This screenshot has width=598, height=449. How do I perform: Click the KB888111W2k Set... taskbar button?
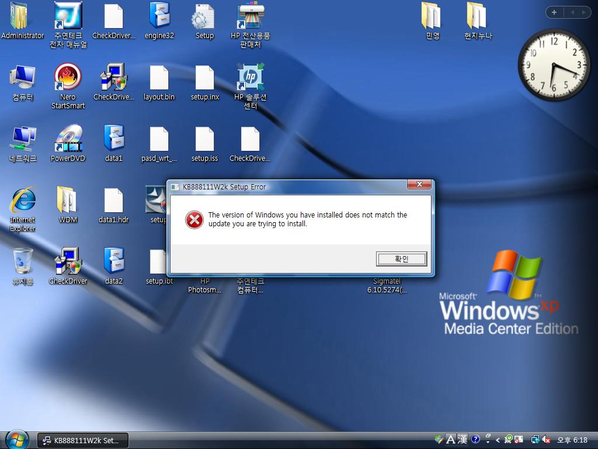[x=83, y=440]
